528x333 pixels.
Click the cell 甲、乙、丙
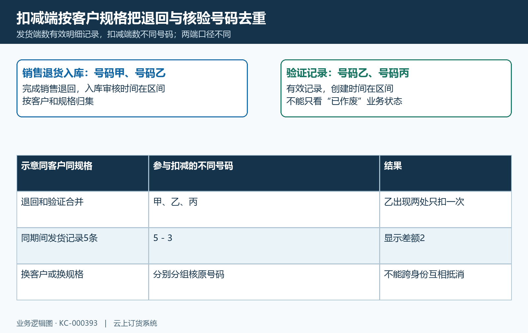264,209
